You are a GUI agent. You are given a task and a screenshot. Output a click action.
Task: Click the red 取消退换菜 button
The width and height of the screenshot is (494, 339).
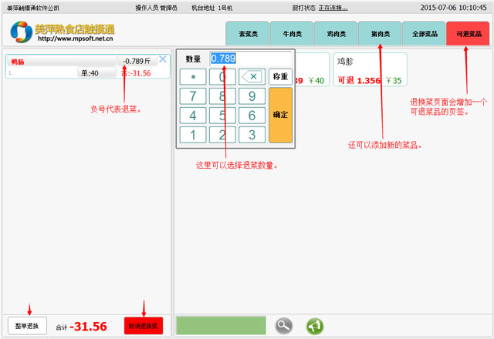[144, 325]
